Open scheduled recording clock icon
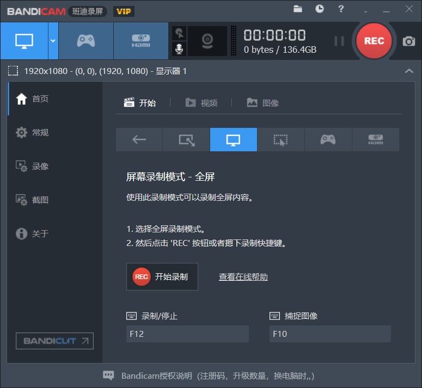 [x=320, y=9]
